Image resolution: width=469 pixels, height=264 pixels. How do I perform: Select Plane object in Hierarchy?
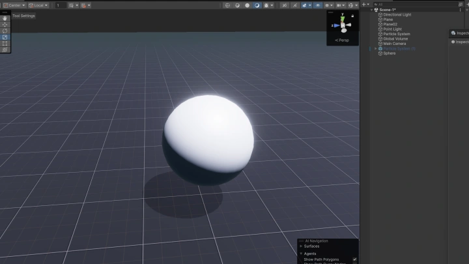(388, 20)
